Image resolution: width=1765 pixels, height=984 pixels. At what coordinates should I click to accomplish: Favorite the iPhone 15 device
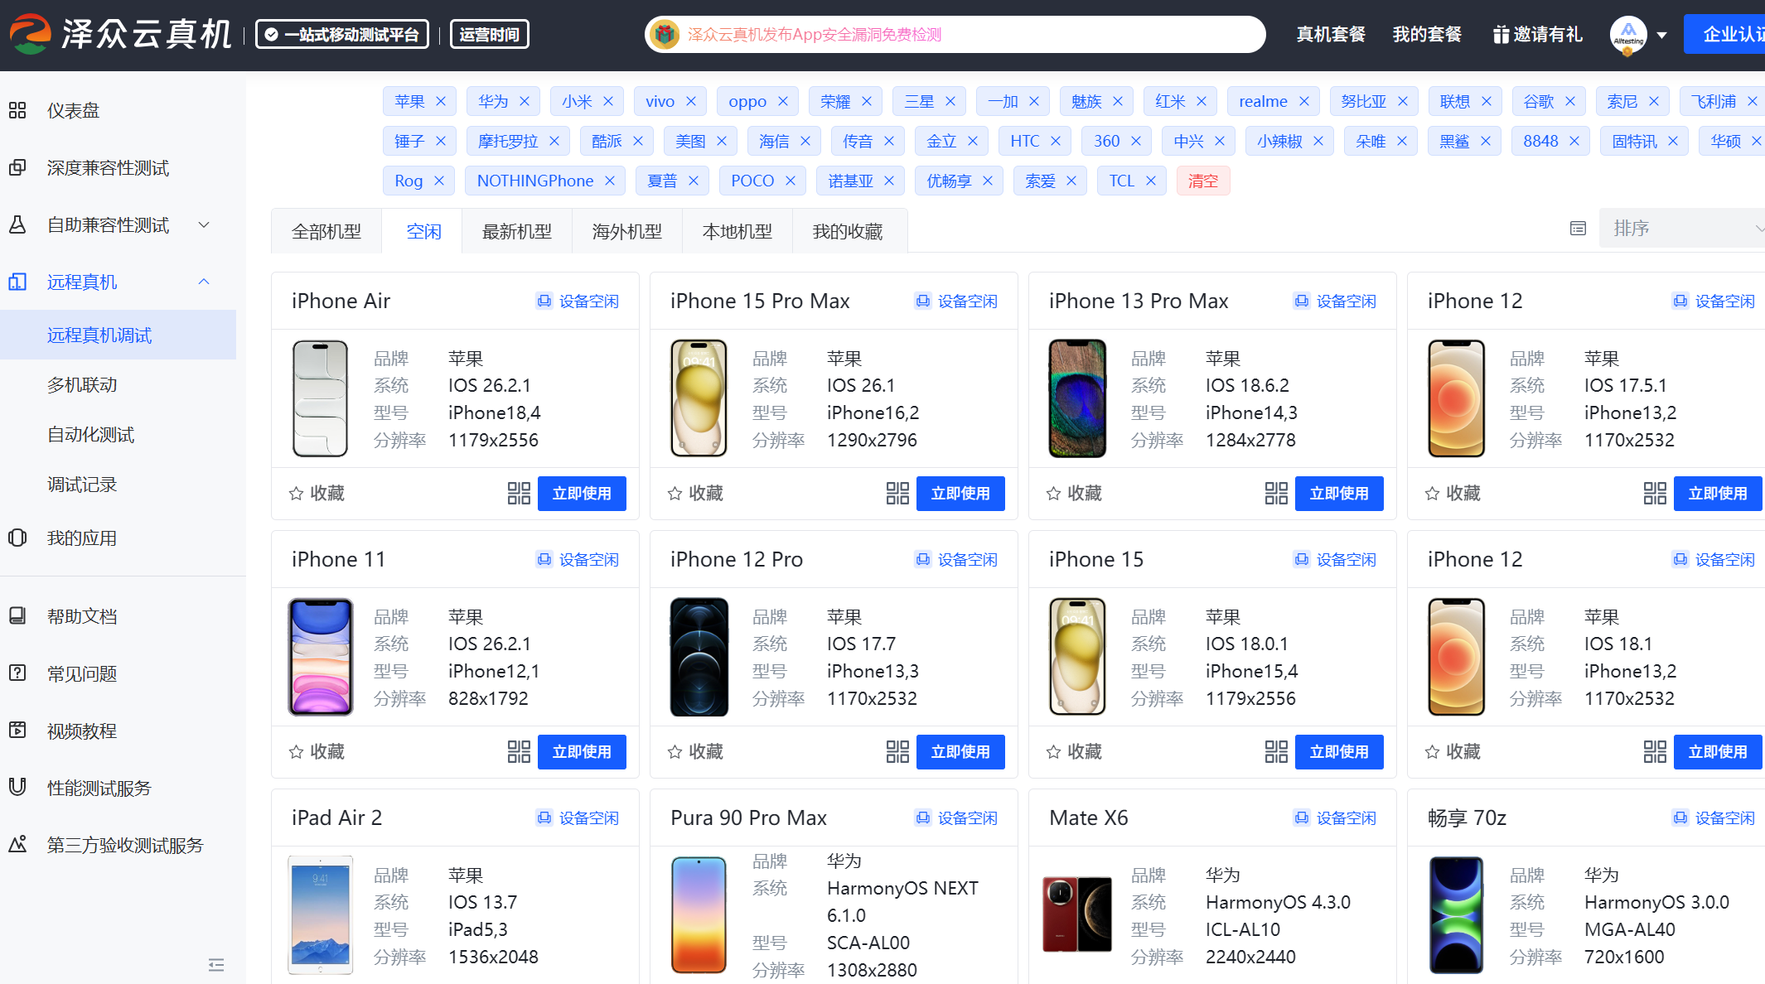1074,752
